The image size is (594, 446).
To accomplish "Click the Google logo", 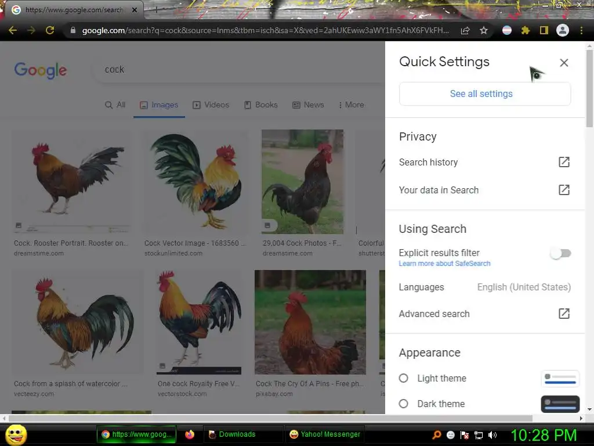I will [41, 70].
